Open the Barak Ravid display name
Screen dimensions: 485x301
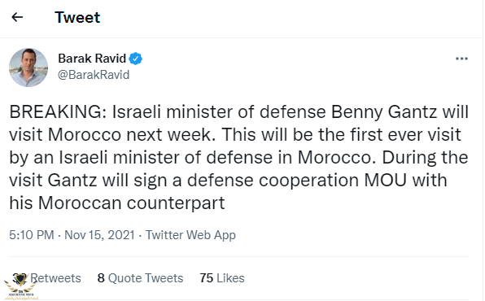click(x=92, y=59)
